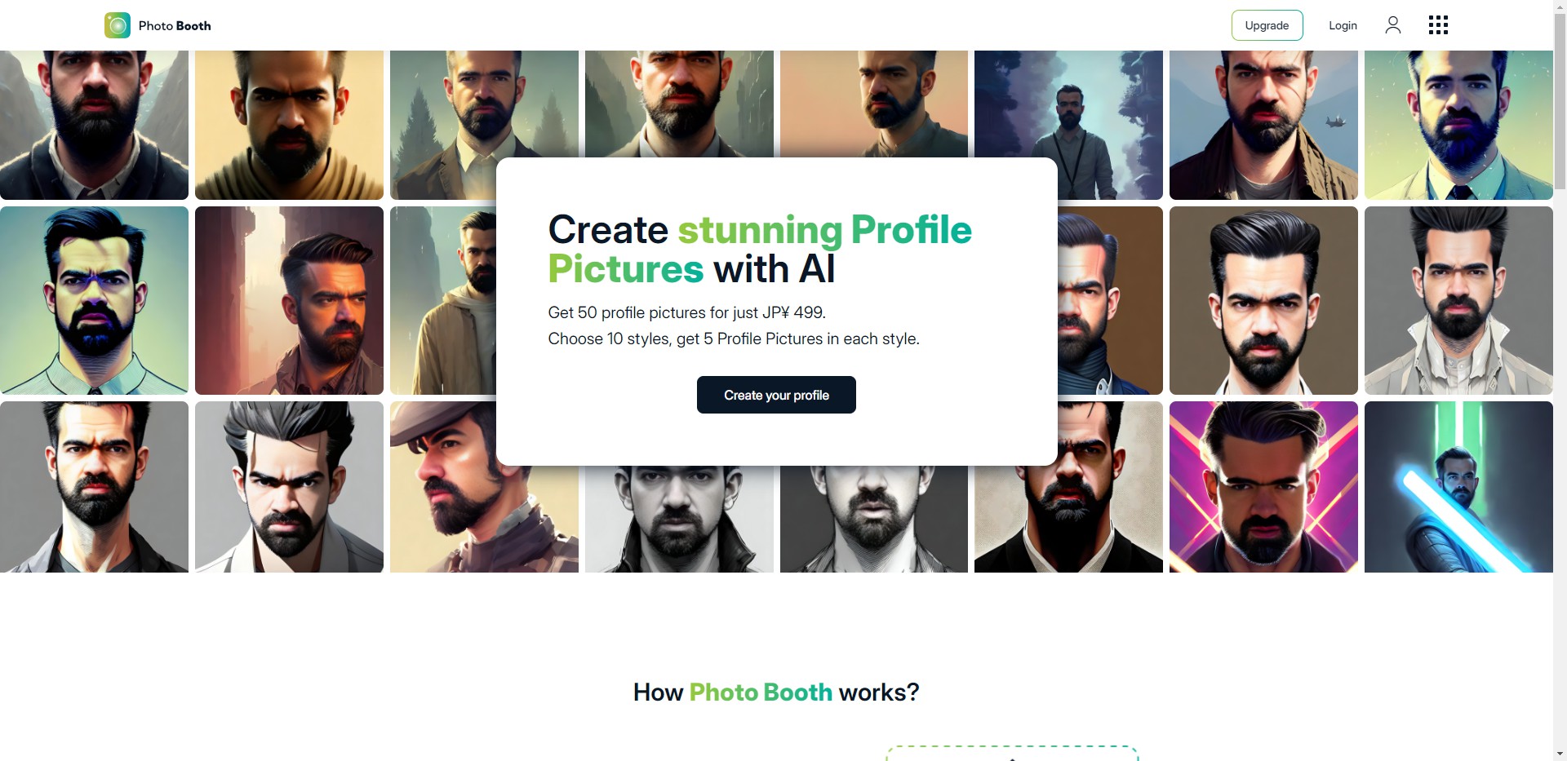This screenshot has height=761, width=1567.
Task: Select the yellow sweater portrait thumbnail
Action: (x=289, y=125)
